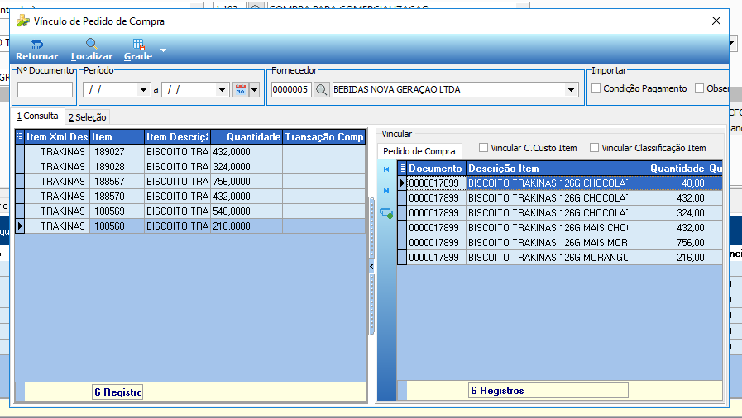
Task: Click the right grid column-selector icon
Action: 402,169
